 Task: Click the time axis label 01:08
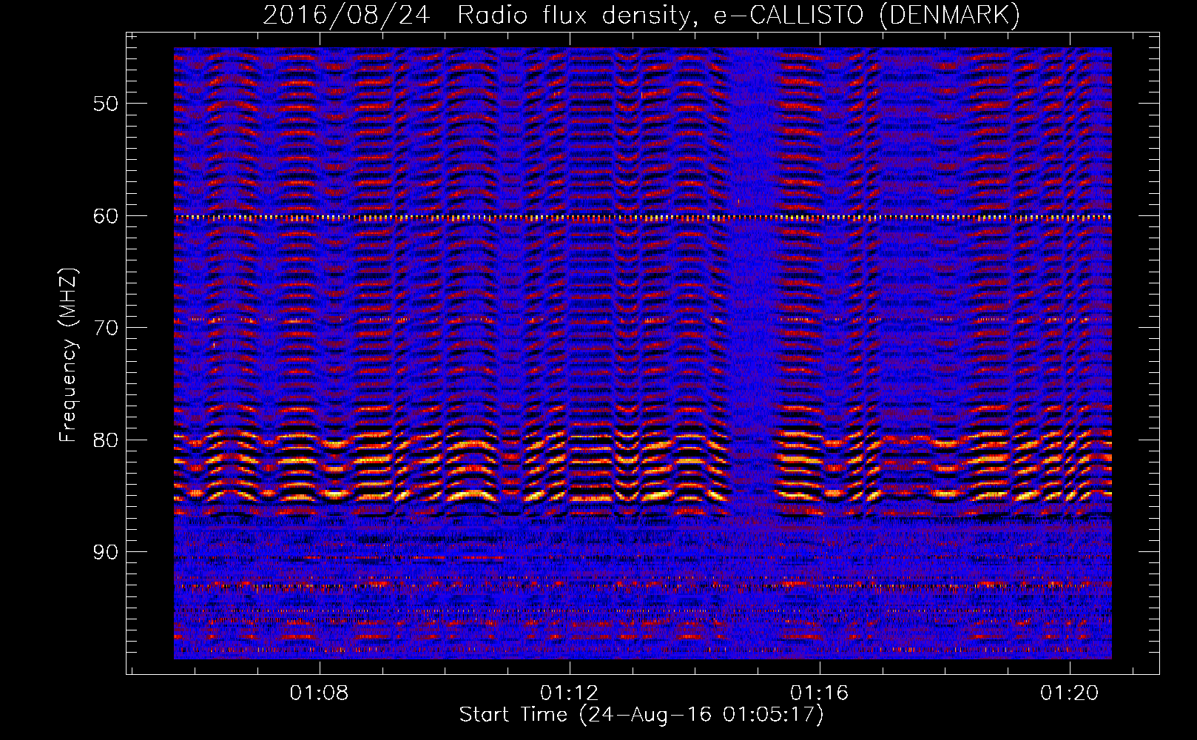pyautogui.click(x=320, y=693)
